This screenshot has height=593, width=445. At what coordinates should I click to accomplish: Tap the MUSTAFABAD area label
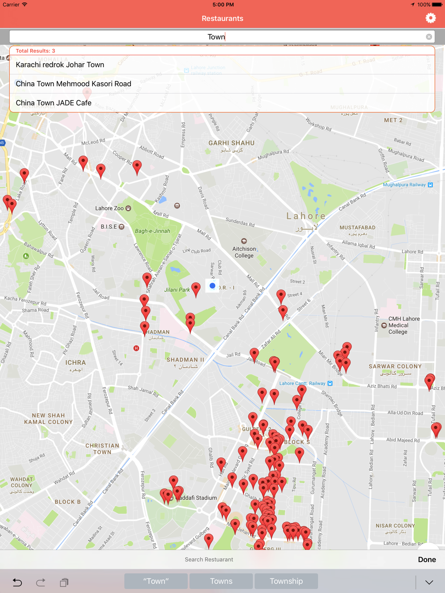[x=357, y=228]
